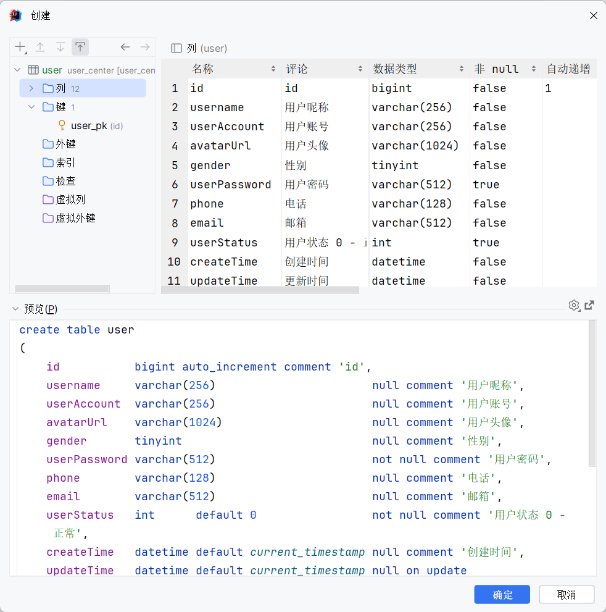Screen dimensions: 606x612
Task: Select the phone name cell
Action: [235, 204]
